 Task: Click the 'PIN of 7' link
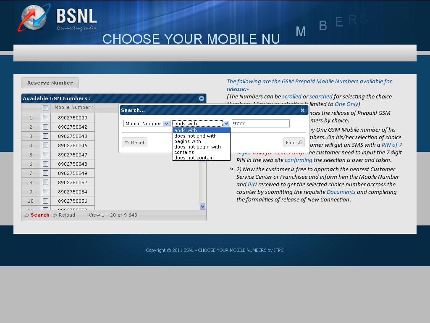point(392,145)
